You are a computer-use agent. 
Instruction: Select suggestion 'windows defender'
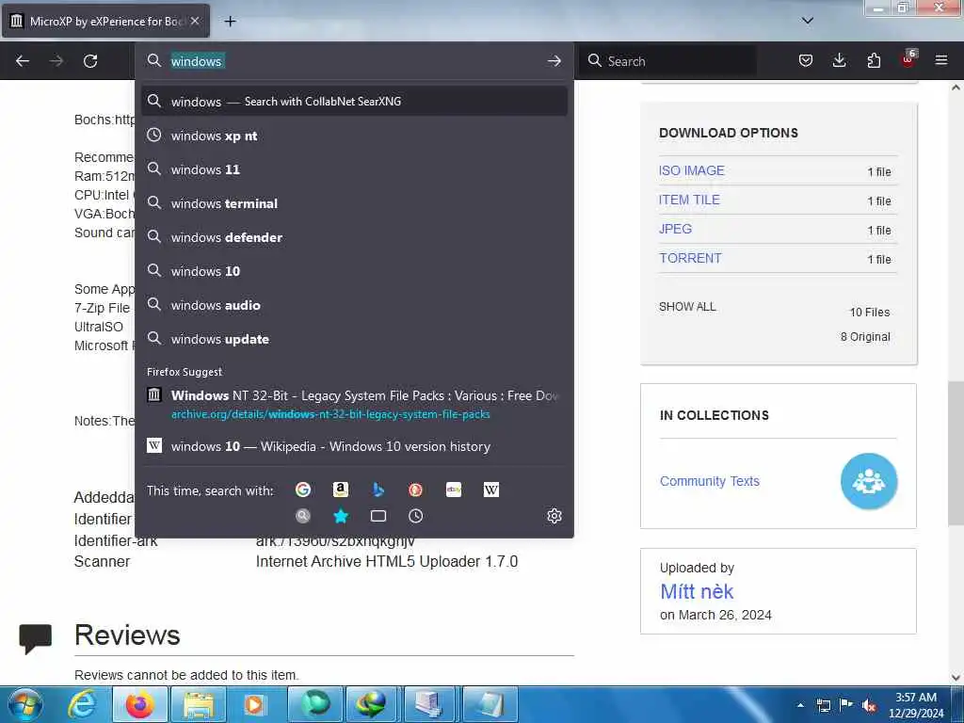pos(354,237)
